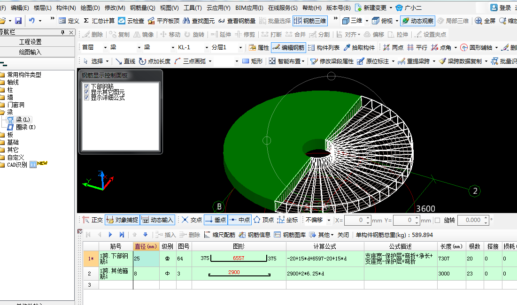Select 两点 two-point axis tool

pyautogui.click(x=394, y=48)
